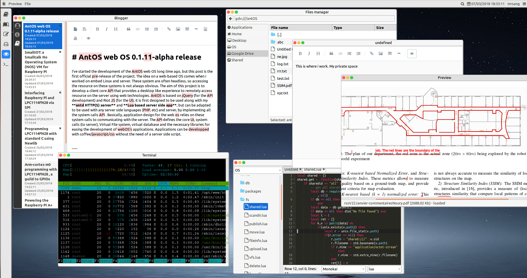Click the quote icon in undefined window
Image resolution: width=527 pixels, height=278 pixels.
coord(331,53)
